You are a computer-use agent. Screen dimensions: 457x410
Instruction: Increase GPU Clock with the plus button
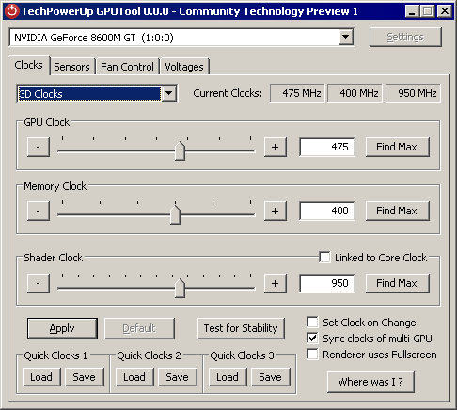pyautogui.click(x=275, y=147)
